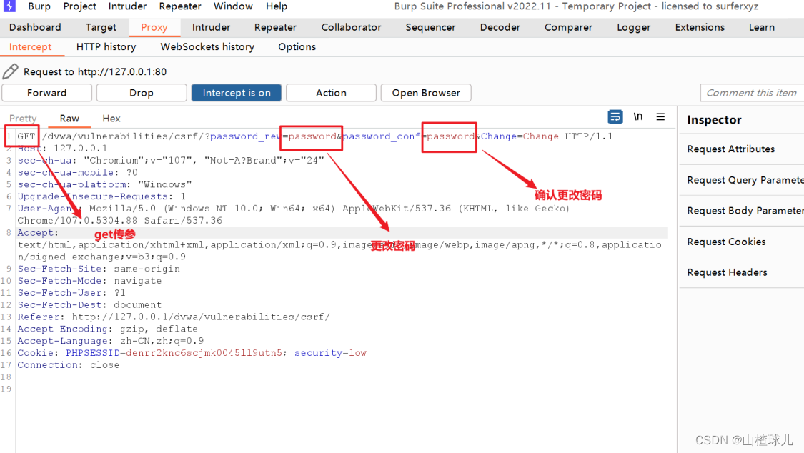This screenshot has width=804, height=453.
Task: Switch editor to Raw view
Action: click(69, 119)
